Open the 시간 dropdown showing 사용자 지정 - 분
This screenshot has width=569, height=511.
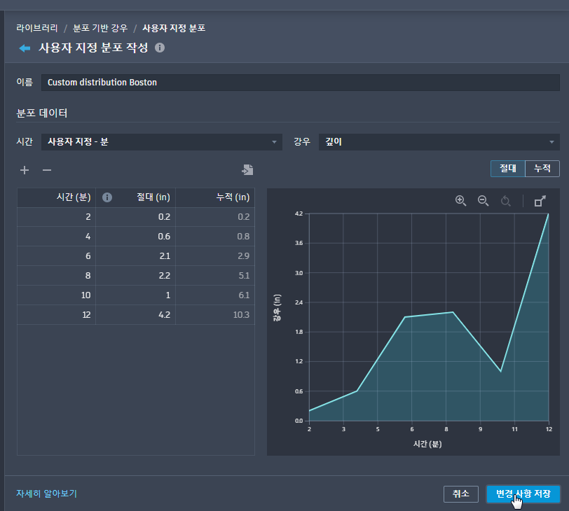point(162,142)
